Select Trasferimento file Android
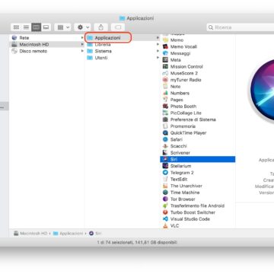 coord(198,205)
